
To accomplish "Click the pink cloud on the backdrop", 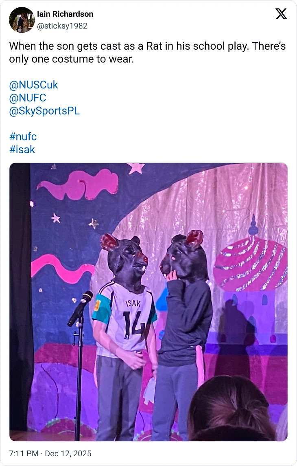I will pos(79,184).
